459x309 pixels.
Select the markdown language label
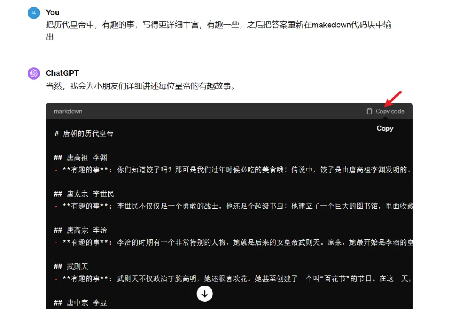[x=68, y=111]
